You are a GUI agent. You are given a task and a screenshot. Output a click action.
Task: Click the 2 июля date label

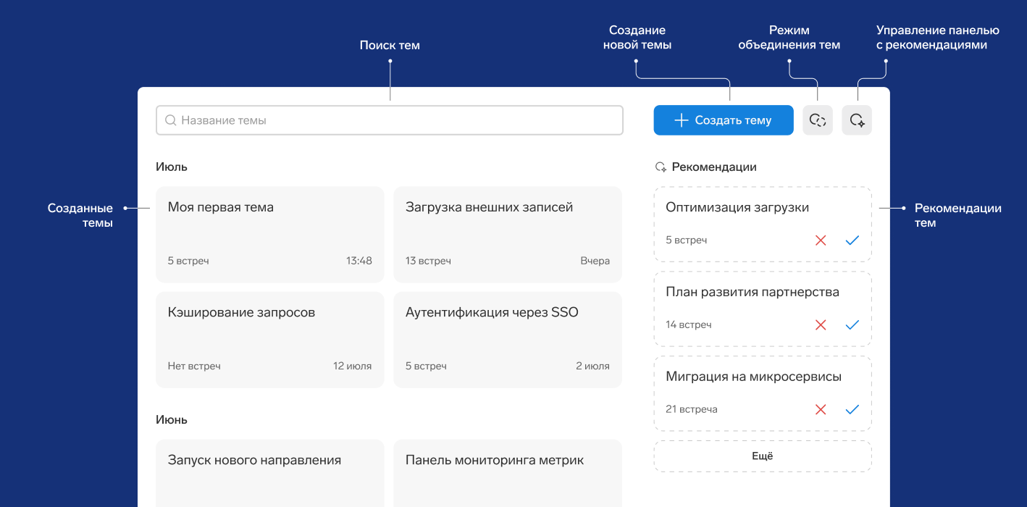592,366
